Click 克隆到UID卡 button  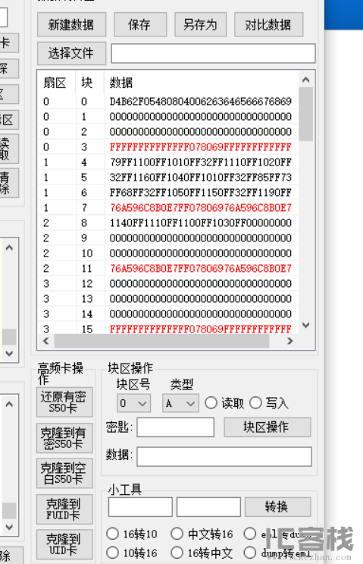(x=64, y=544)
